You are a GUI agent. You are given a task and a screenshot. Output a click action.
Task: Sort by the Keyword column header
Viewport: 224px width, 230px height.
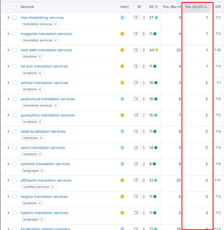[x=27, y=7]
